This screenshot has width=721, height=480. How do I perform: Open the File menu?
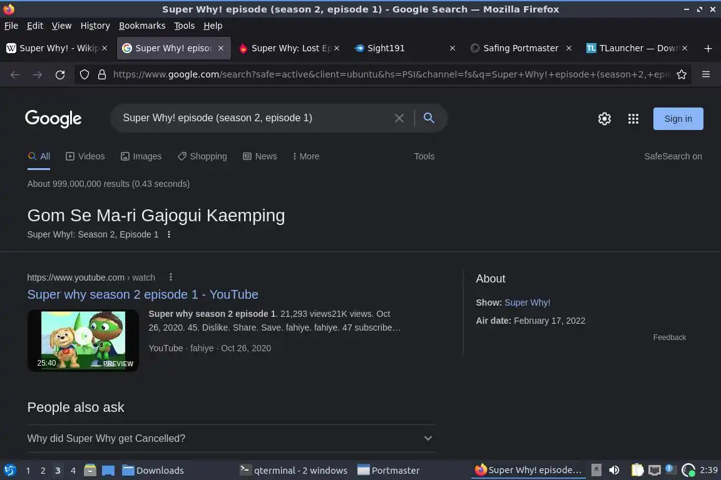coord(11,26)
